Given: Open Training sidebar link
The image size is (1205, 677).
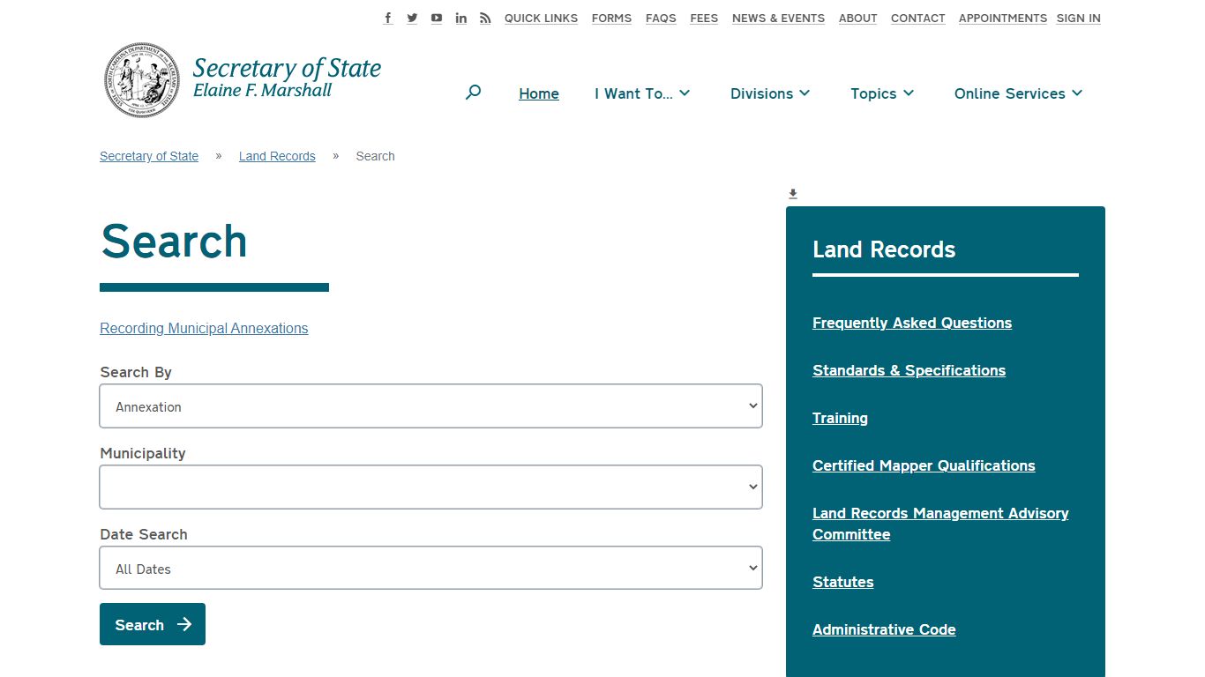Looking at the screenshot, I should 840,418.
